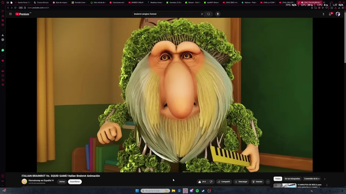Open the Opera GX menu logo
The image size is (346, 194).
click(x=3, y=2)
